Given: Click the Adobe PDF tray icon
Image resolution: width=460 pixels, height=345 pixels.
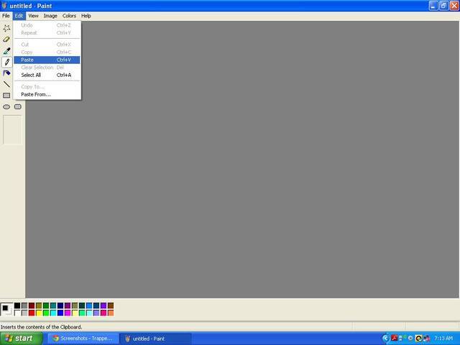Looking at the screenshot, I should pos(395,339).
